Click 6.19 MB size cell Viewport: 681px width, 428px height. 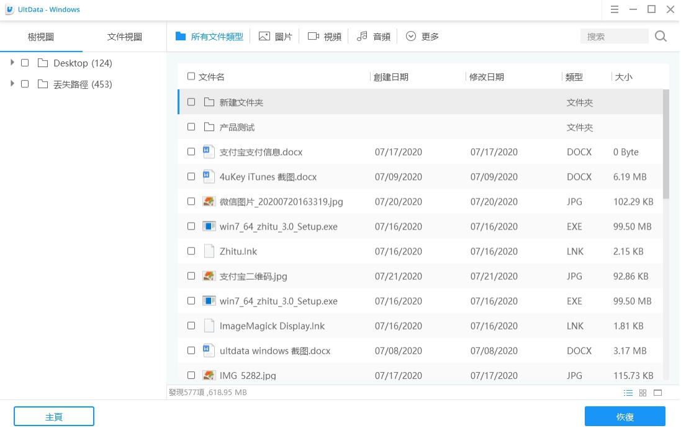pos(629,177)
